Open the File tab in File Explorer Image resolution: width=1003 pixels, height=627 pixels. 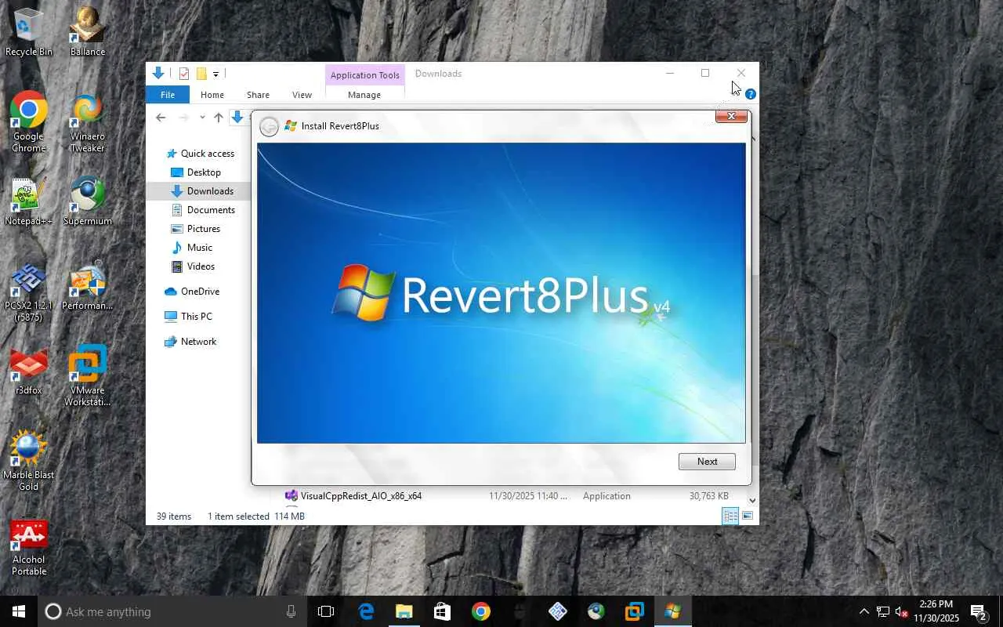tap(168, 95)
